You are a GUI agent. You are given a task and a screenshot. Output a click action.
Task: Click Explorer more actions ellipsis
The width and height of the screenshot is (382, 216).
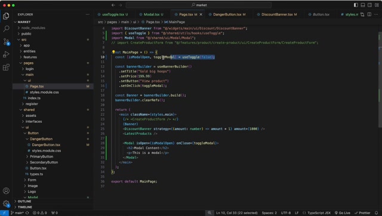88,14
